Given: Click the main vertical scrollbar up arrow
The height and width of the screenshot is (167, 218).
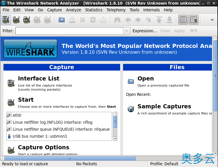Looking at the screenshot, I should tap(215, 38).
